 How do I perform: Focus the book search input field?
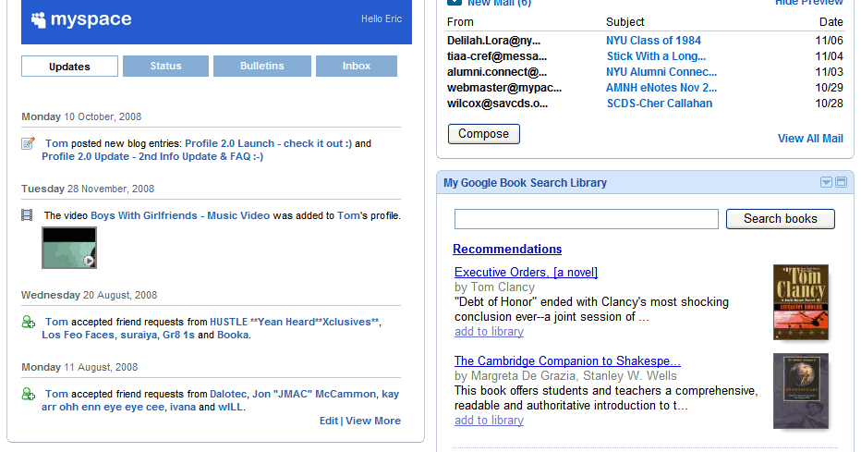click(586, 218)
